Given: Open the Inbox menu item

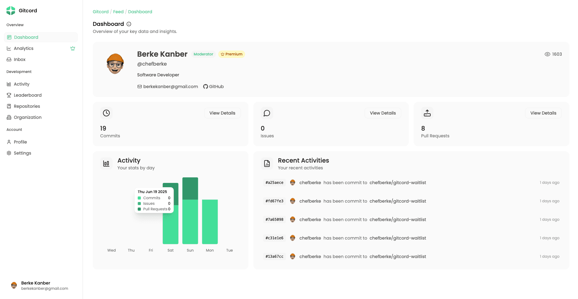Looking at the screenshot, I should point(19,59).
